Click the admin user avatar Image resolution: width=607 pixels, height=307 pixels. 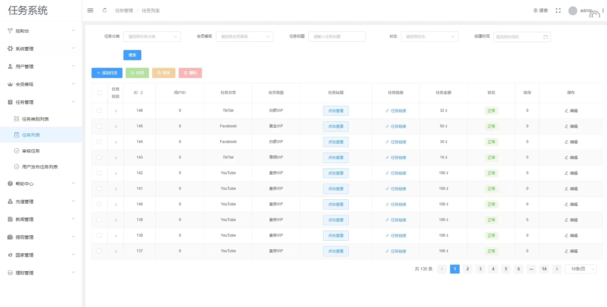[573, 11]
